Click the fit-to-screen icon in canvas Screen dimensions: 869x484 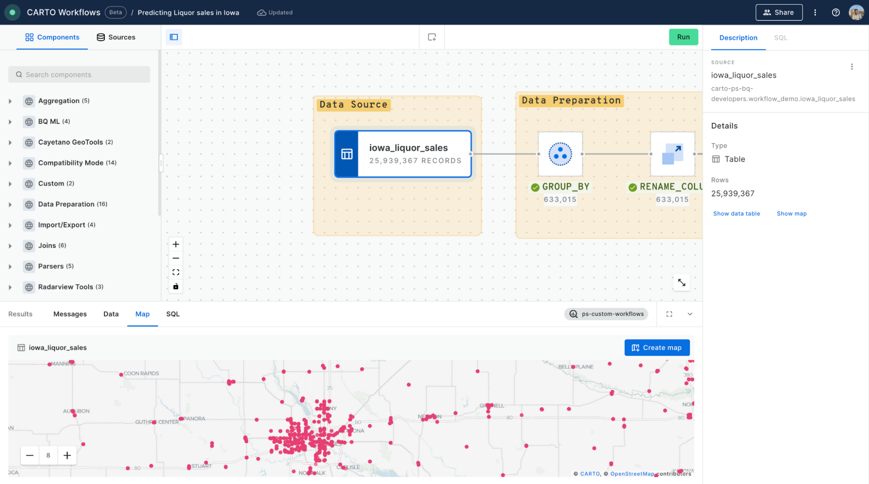[176, 272]
